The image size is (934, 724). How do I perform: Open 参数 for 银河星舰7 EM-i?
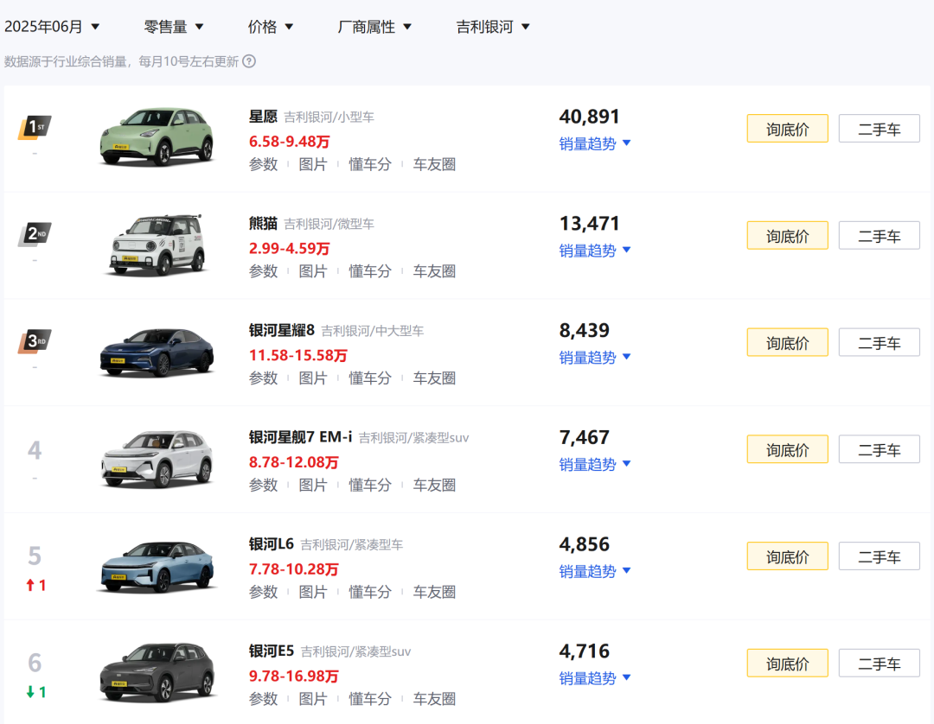pyautogui.click(x=263, y=485)
